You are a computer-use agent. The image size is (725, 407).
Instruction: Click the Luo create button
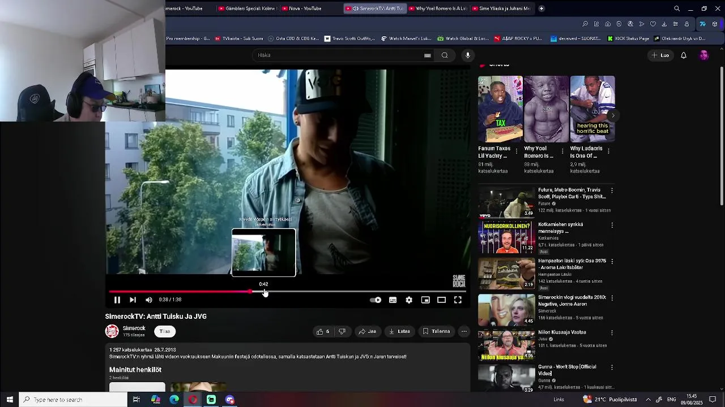click(x=660, y=55)
